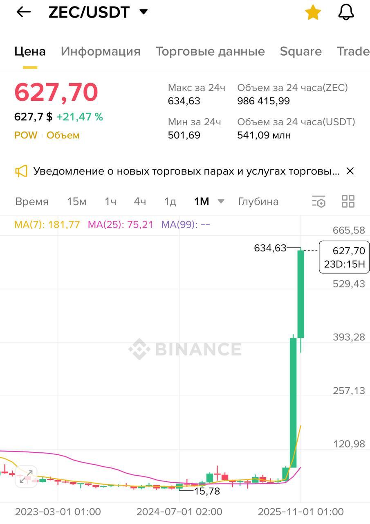Image resolution: width=370 pixels, height=524 pixels.
Task: Dismiss the trading pairs notification banner
Action: (x=350, y=171)
